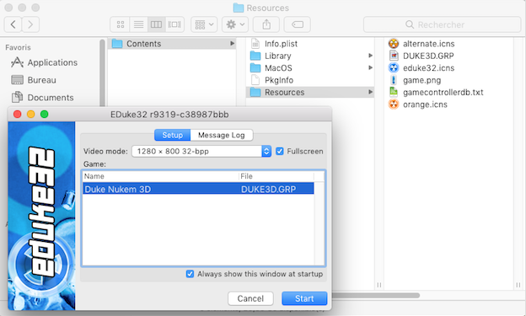Click the Finder sidebar vertical scrollbar
Image resolution: width=526 pixels, height=316 pixels.
(x=102, y=73)
